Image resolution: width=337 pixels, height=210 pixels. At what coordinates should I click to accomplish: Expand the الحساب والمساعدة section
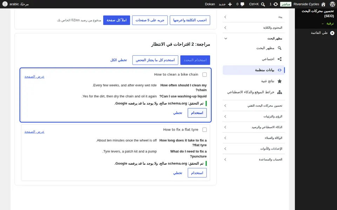(x=254, y=160)
